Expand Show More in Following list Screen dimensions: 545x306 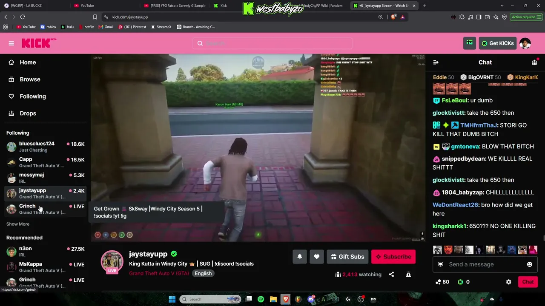[x=18, y=224]
